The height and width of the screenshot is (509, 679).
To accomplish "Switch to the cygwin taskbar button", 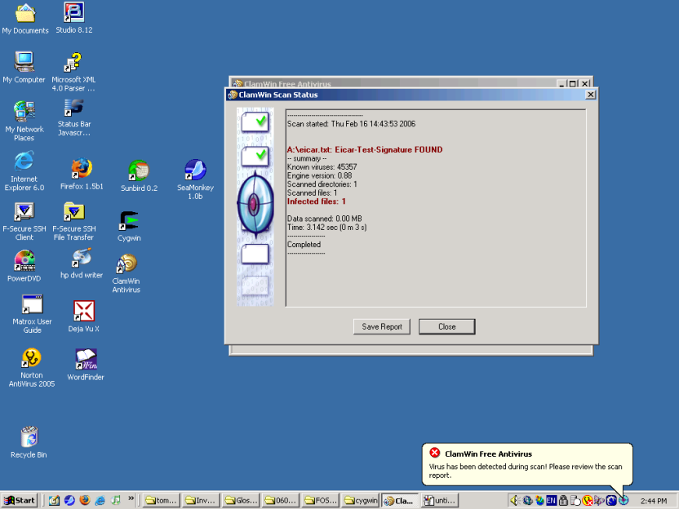I will coord(360,500).
